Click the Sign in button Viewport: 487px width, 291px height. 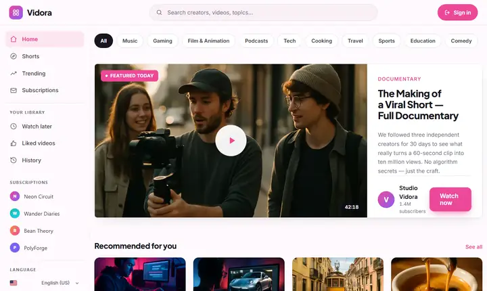pyautogui.click(x=457, y=12)
